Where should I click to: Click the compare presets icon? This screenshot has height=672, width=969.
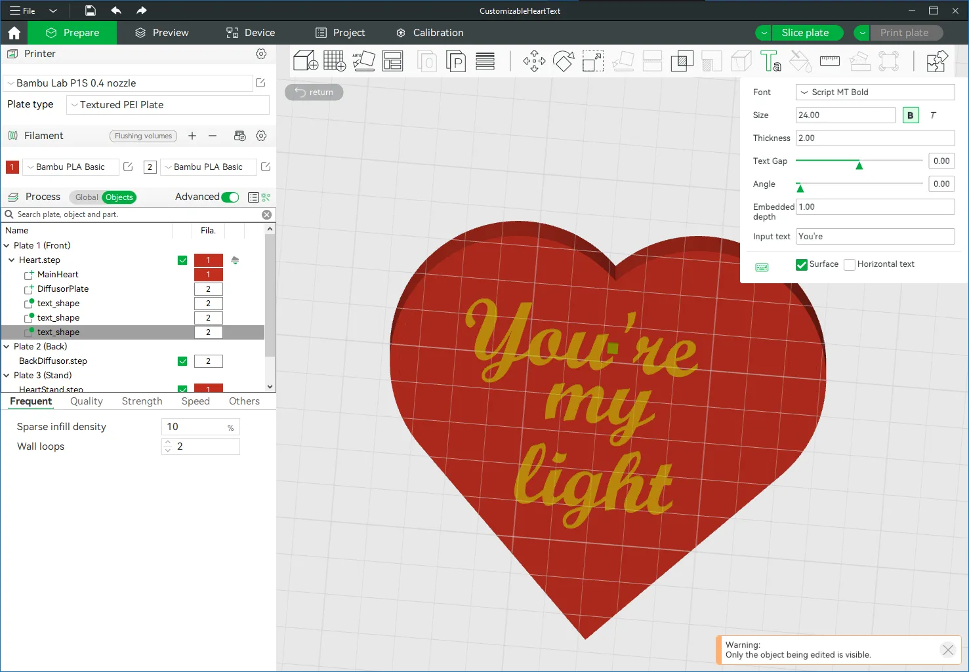266,197
